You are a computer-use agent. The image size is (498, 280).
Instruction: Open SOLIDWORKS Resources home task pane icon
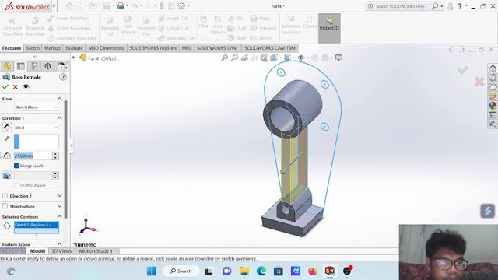493,68
